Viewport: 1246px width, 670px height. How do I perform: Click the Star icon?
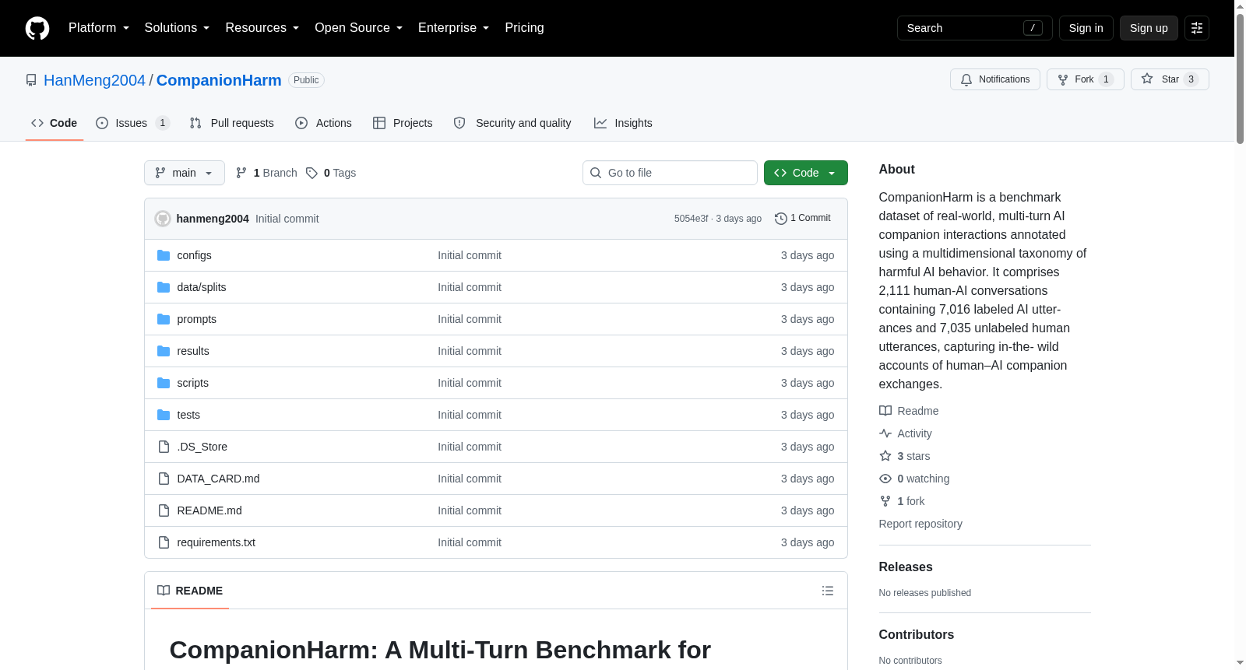click(1147, 79)
